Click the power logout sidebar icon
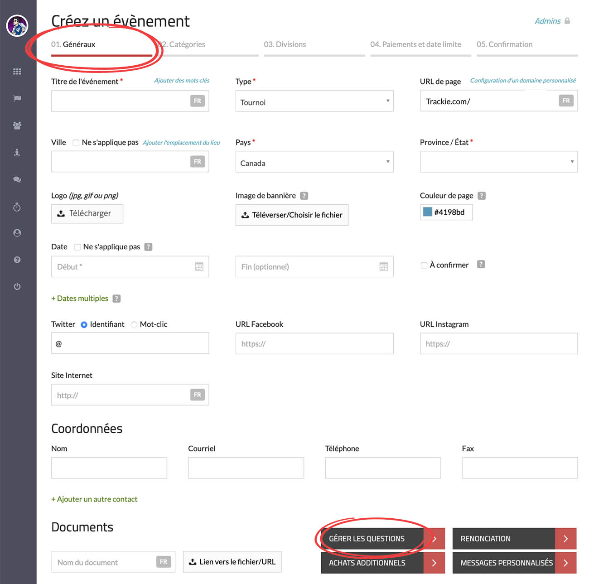 pyautogui.click(x=17, y=286)
